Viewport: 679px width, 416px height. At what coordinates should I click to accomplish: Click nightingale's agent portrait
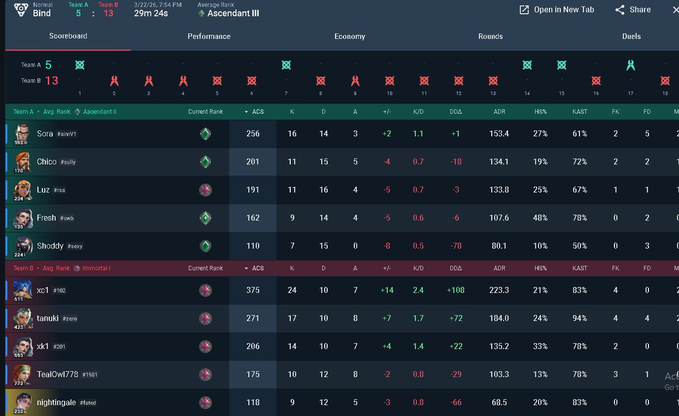[x=23, y=402]
